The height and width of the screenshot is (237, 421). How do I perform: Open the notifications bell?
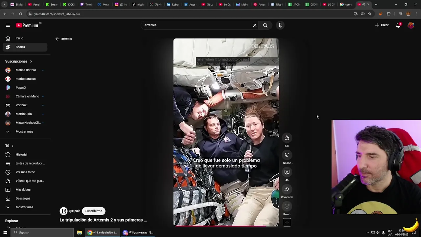click(x=398, y=25)
